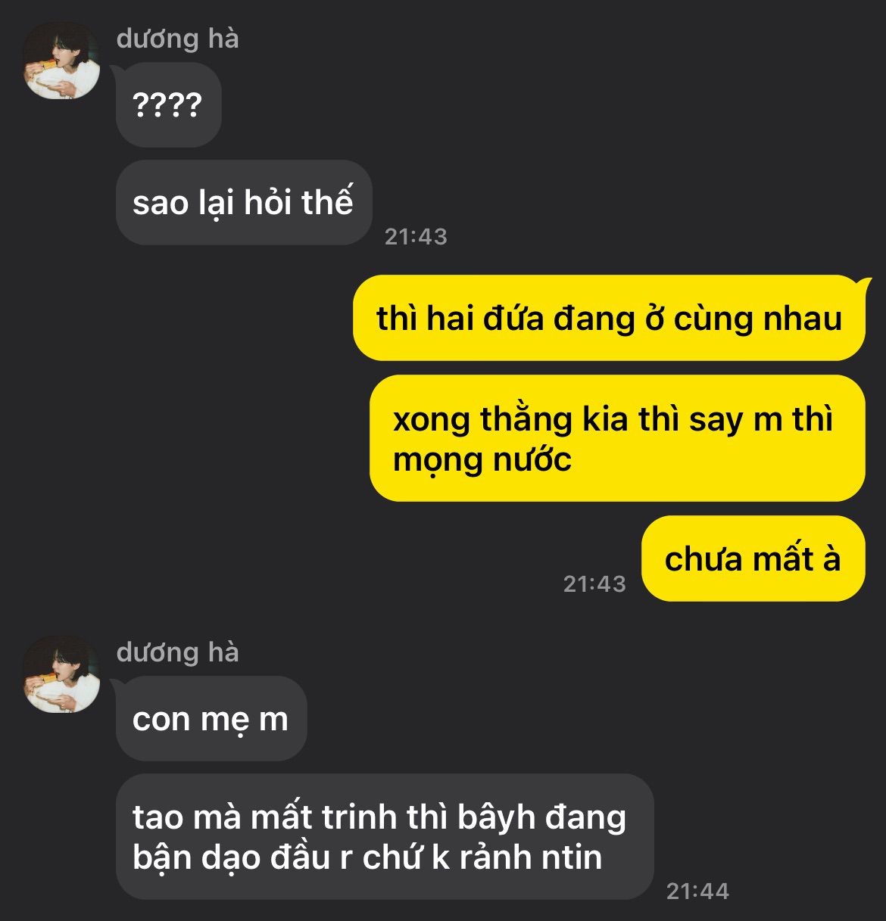The height and width of the screenshot is (921, 886).
Task: Tap the 21:43 timestamp beside 'sao lại hỏi thế'
Action: pyautogui.click(x=416, y=237)
